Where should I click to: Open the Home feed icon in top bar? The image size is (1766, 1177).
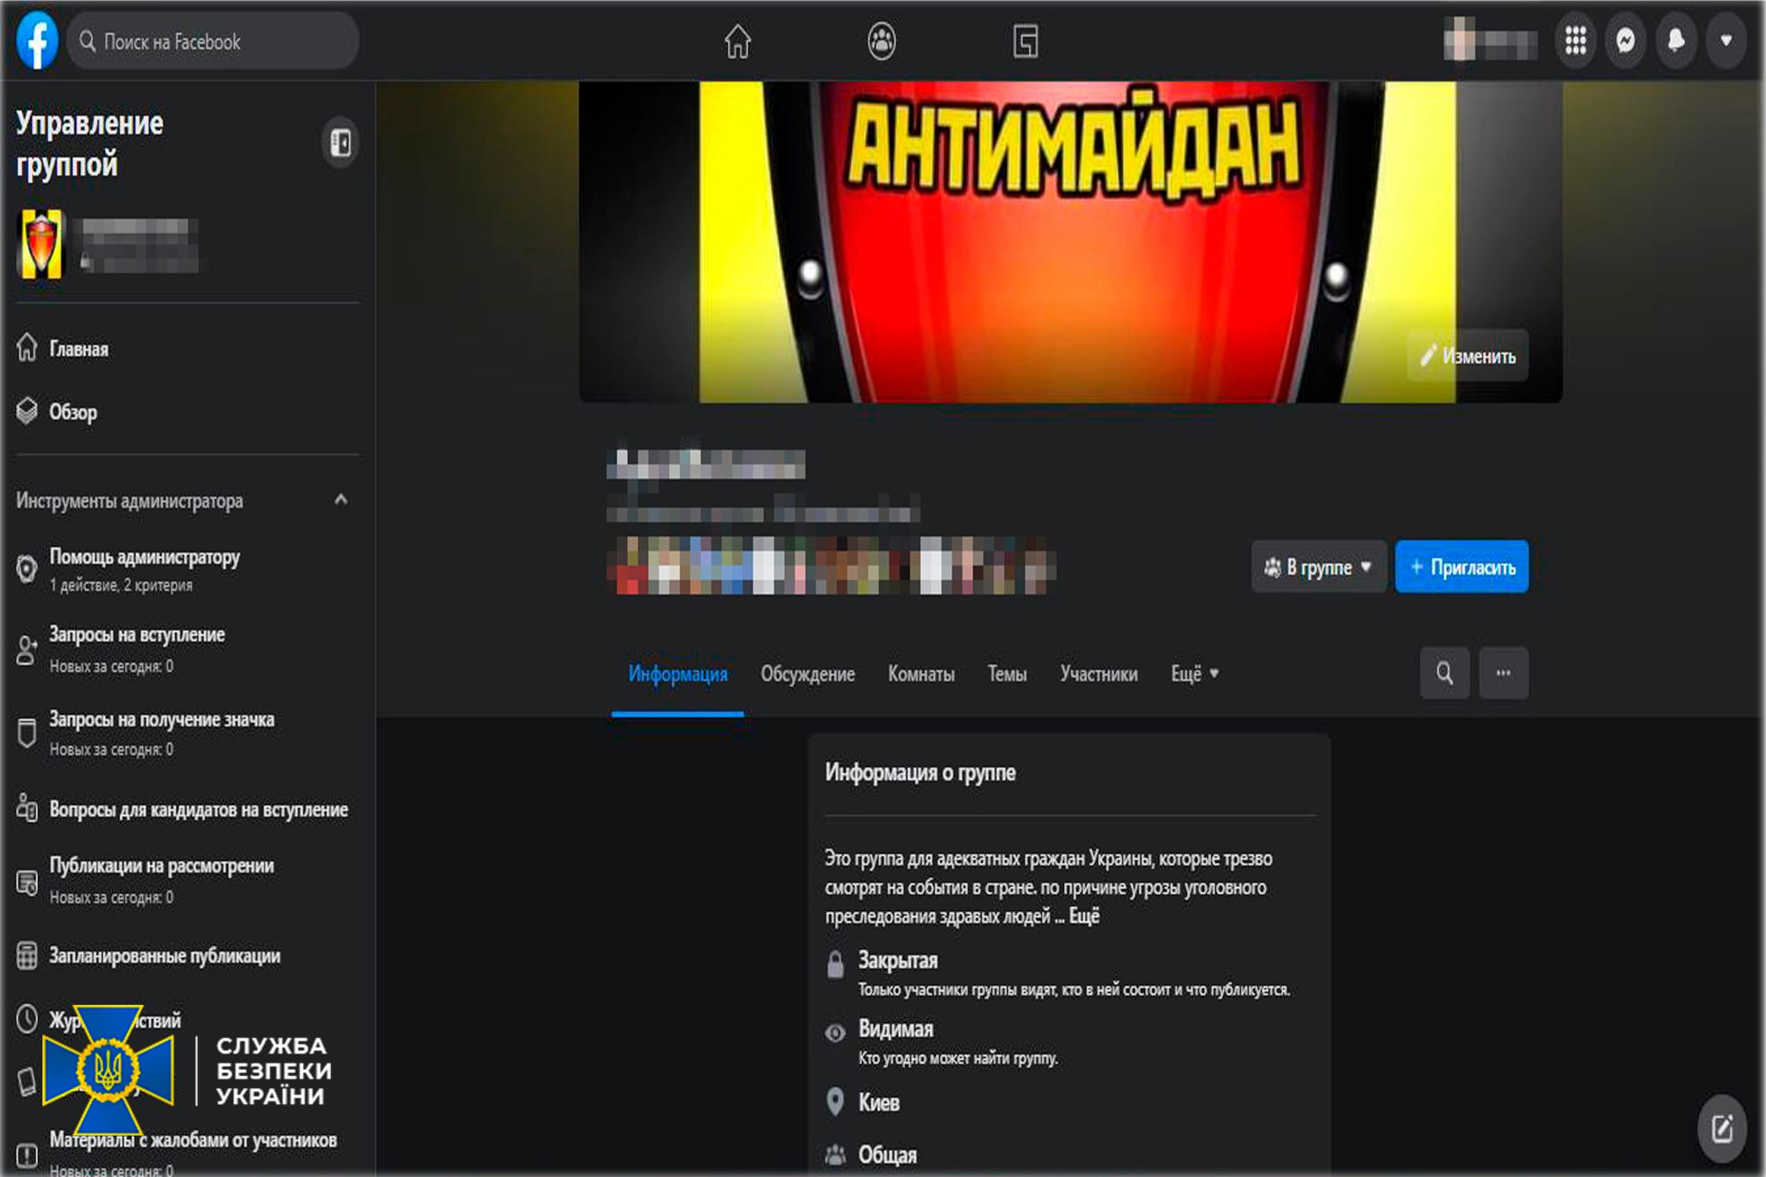pos(737,41)
